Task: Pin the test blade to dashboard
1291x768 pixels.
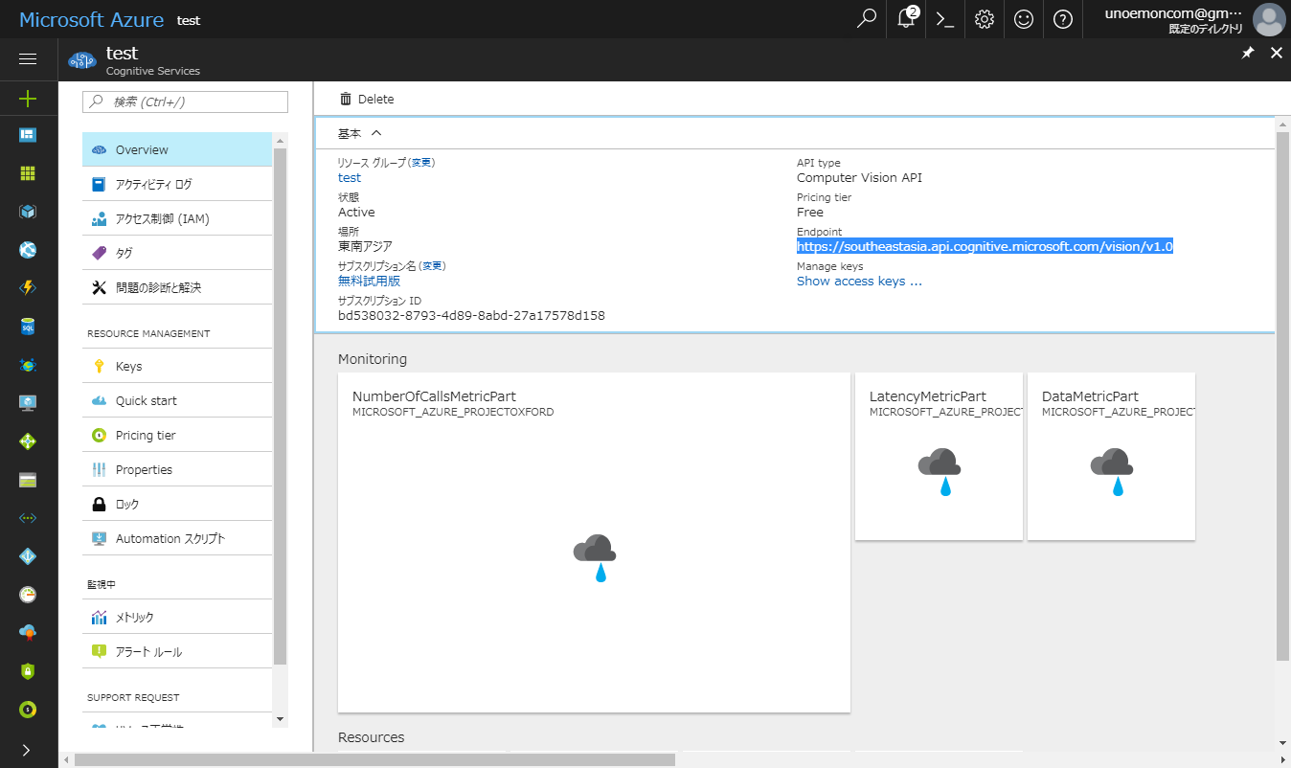Action: pyautogui.click(x=1247, y=53)
